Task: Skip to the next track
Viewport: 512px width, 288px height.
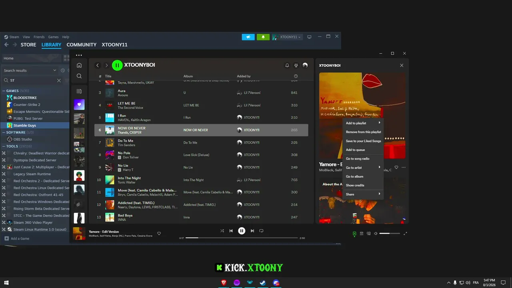Action: tap(252, 231)
